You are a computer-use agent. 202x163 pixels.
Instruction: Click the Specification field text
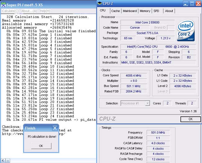[x=158, y=47]
